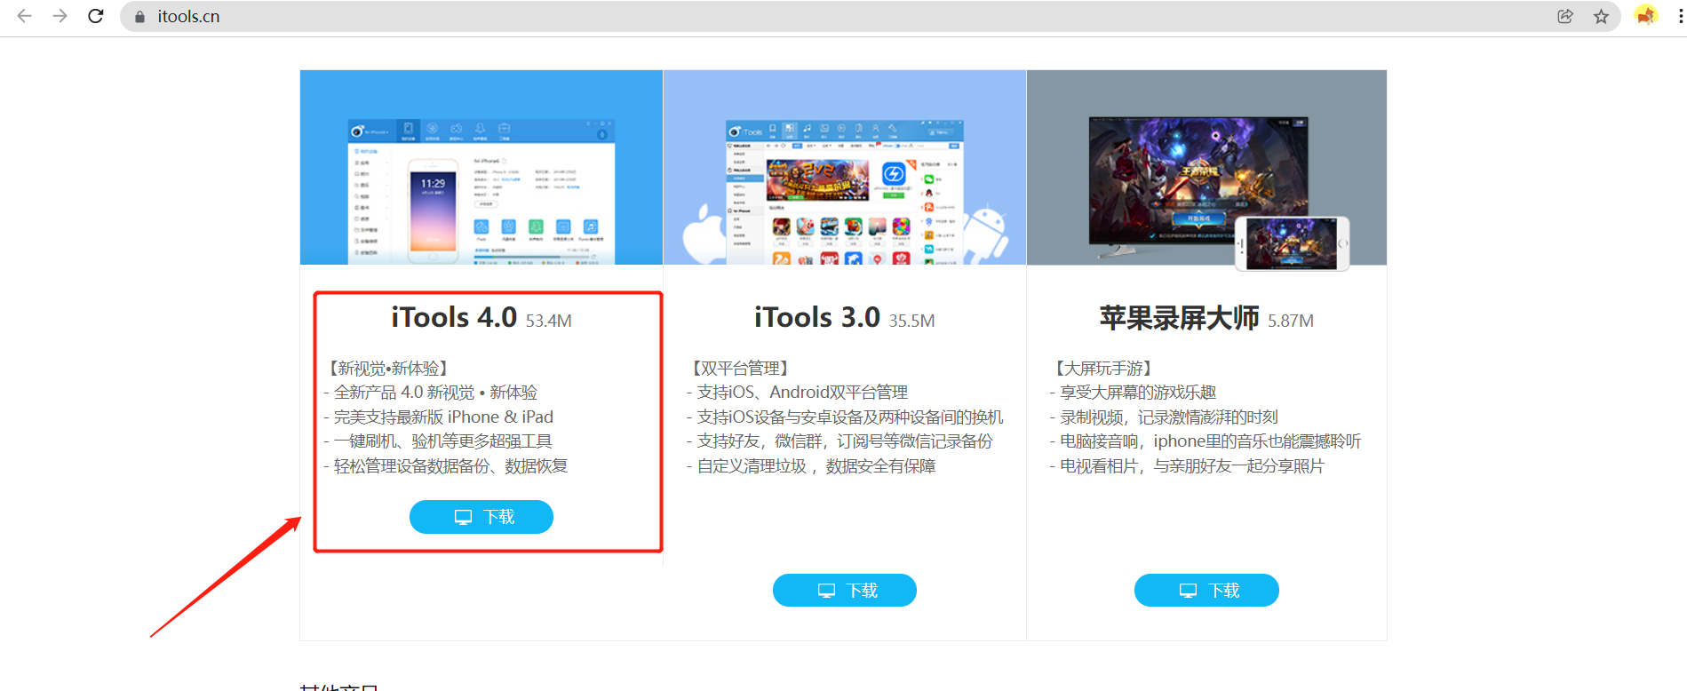
Task: Click 支持iOS、Android双平台管理 line
Action: (798, 393)
